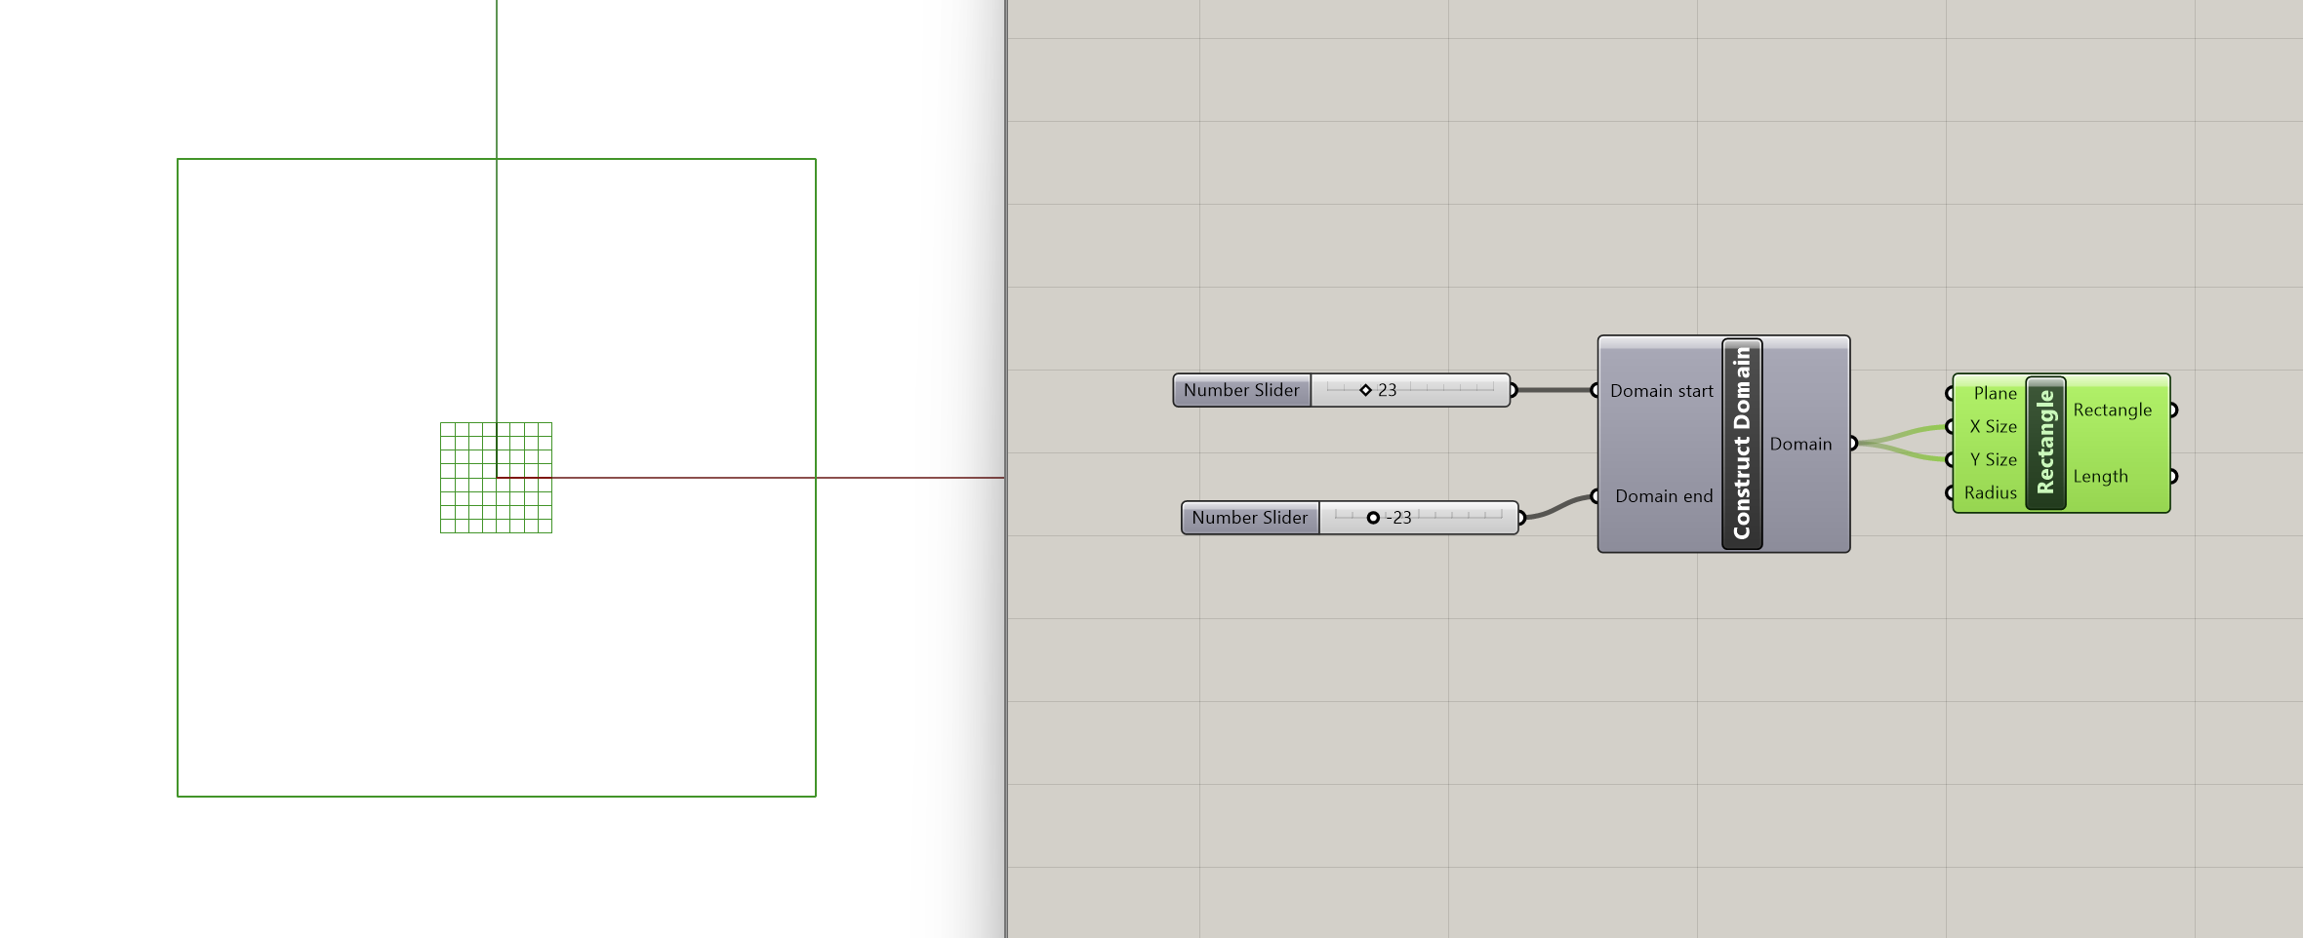This screenshot has width=2303, height=938.
Task: Click the Length output parameter
Action: pos(2100,477)
